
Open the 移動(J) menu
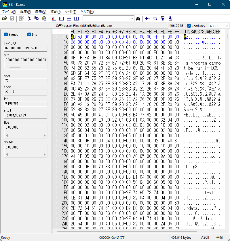[x=55, y=12]
